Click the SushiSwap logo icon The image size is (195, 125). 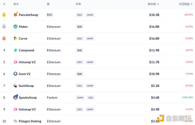click(x=15, y=86)
